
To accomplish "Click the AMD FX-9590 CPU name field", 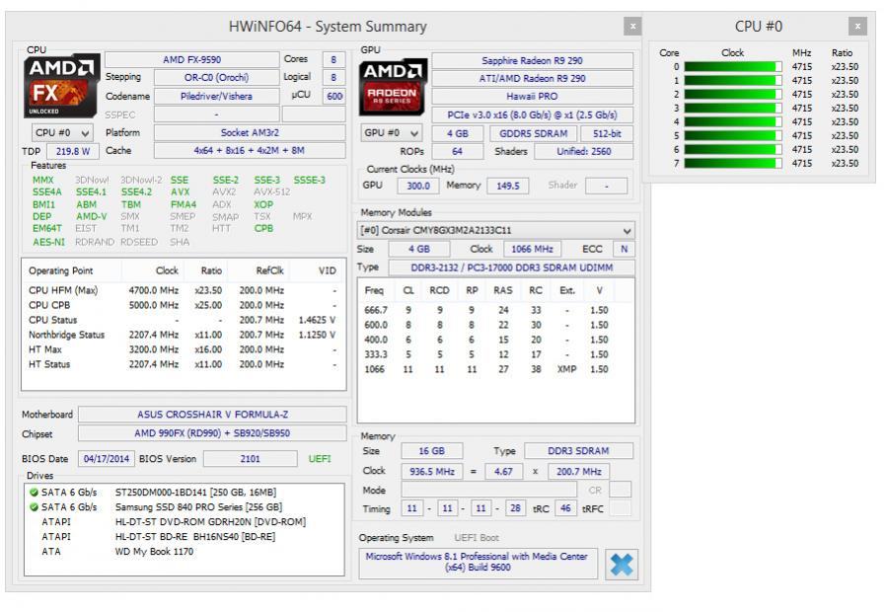I will click(192, 59).
